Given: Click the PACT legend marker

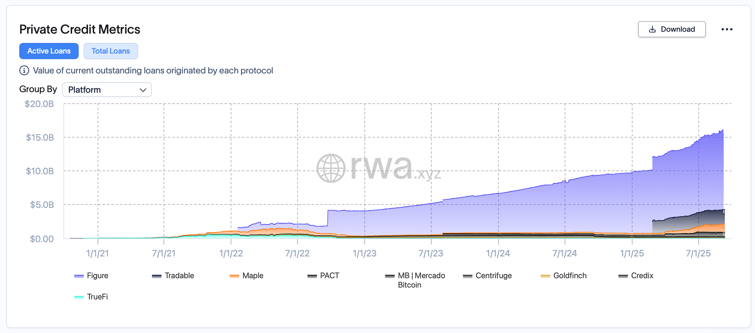Looking at the screenshot, I should (312, 276).
